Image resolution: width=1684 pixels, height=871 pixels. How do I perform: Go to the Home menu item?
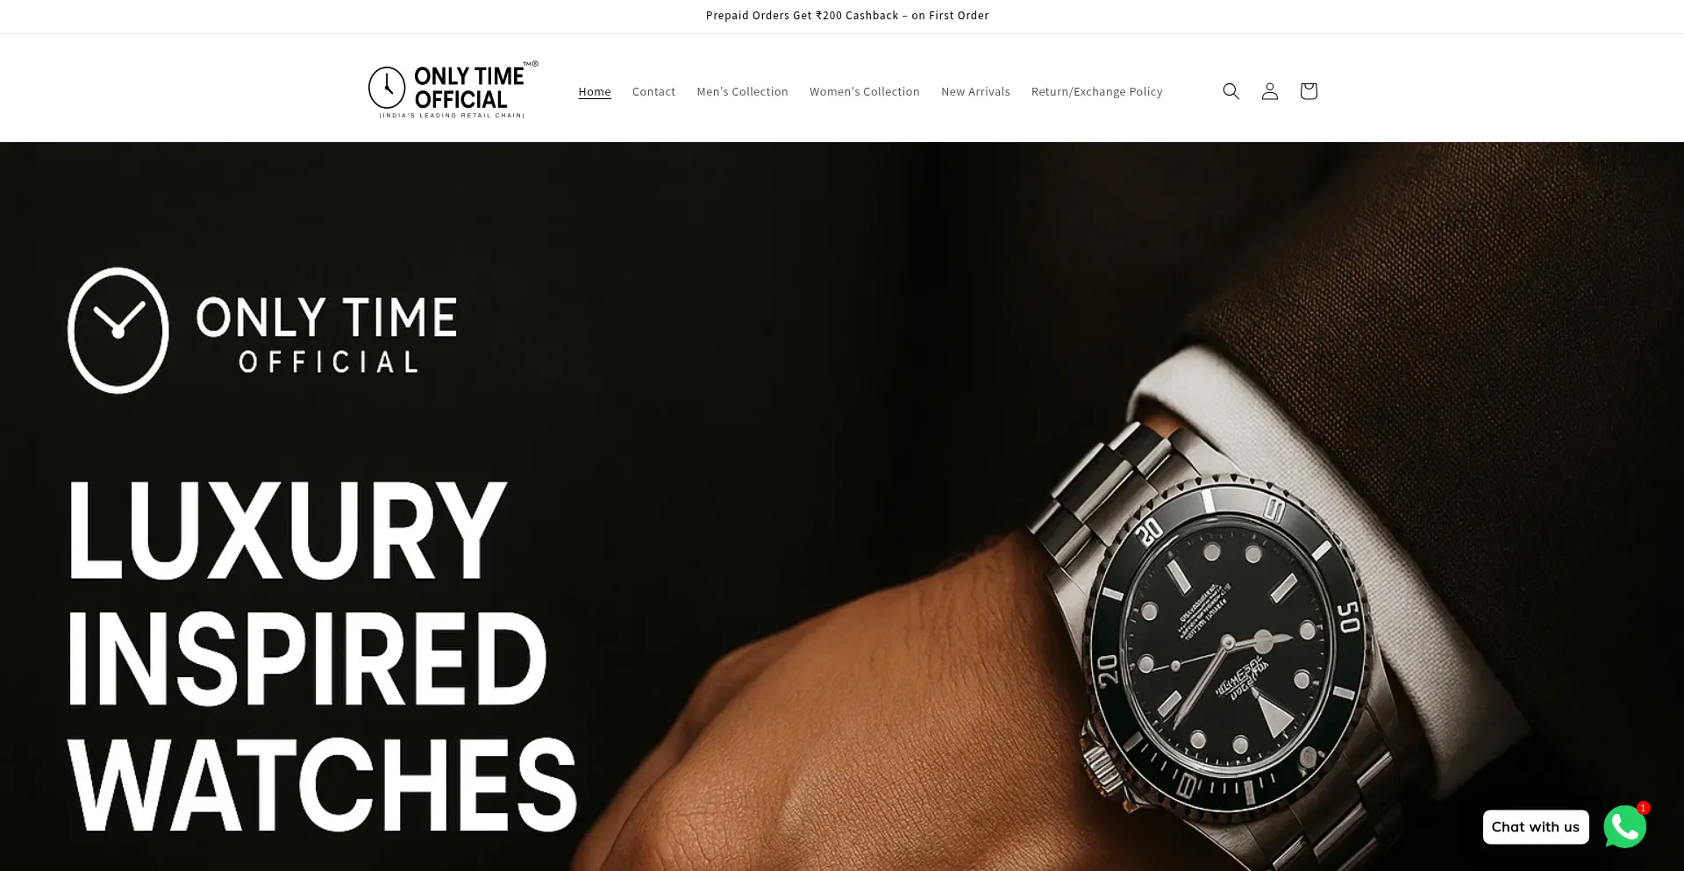click(x=595, y=91)
